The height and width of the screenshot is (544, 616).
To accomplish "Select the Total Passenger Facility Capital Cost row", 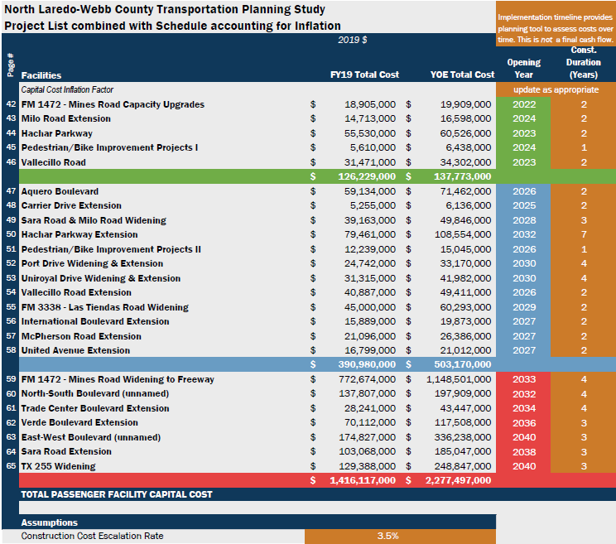I will coord(117,494).
